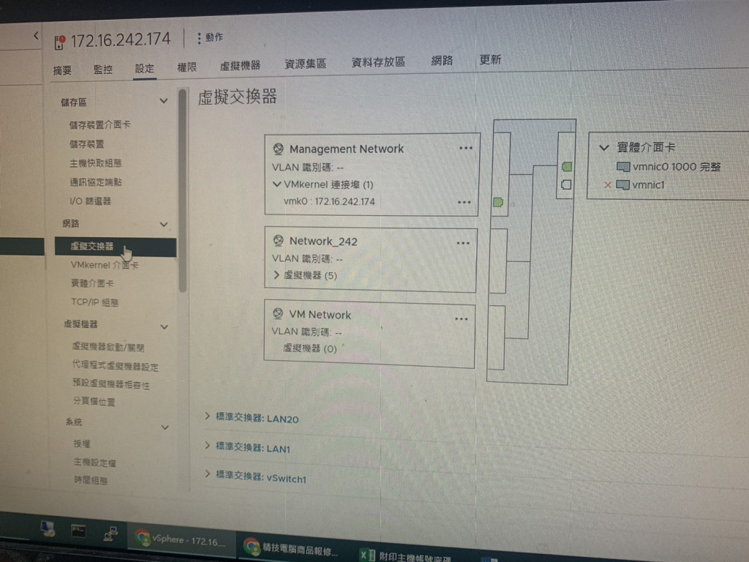The height and width of the screenshot is (562, 749).
Task: Open the 資源集區 tab
Action: point(305,64)
